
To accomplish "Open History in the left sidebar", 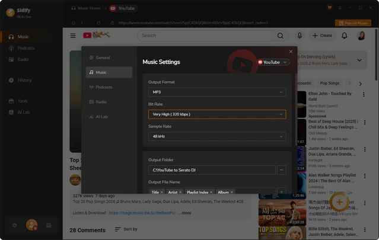I will pyautogui.click(x=24, y=80).
